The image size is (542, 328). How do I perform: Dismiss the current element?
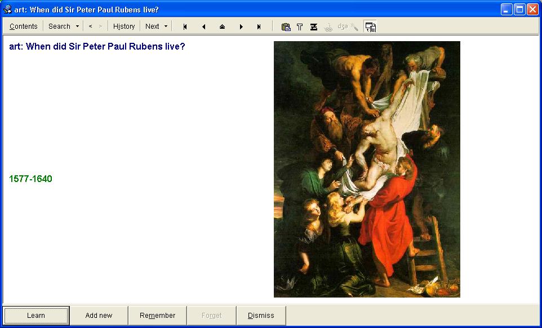tap(261, 316)
